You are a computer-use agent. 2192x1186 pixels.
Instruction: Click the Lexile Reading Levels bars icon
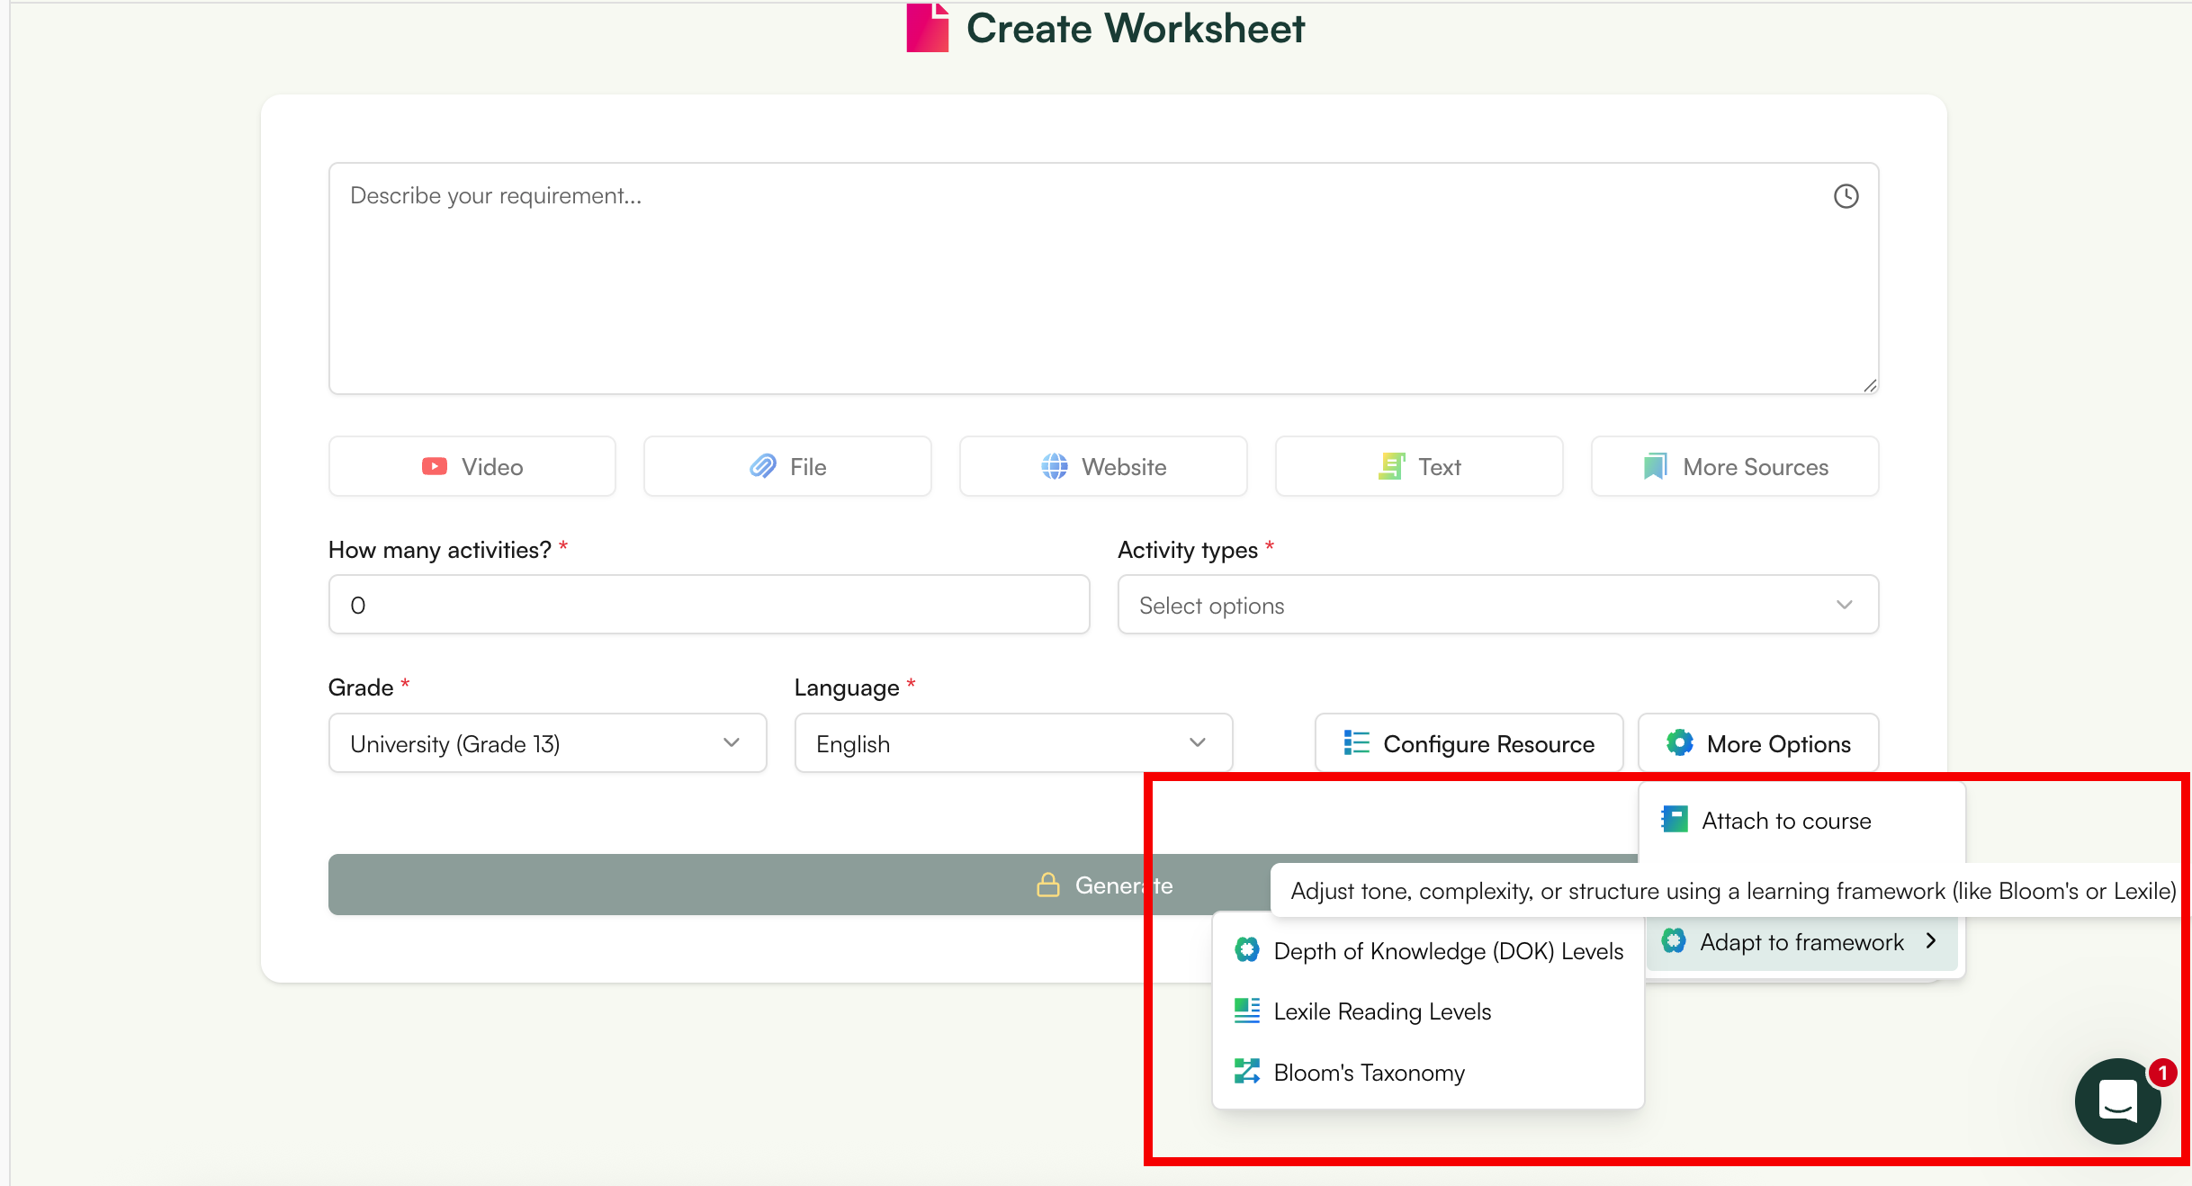[1246, 1011]
